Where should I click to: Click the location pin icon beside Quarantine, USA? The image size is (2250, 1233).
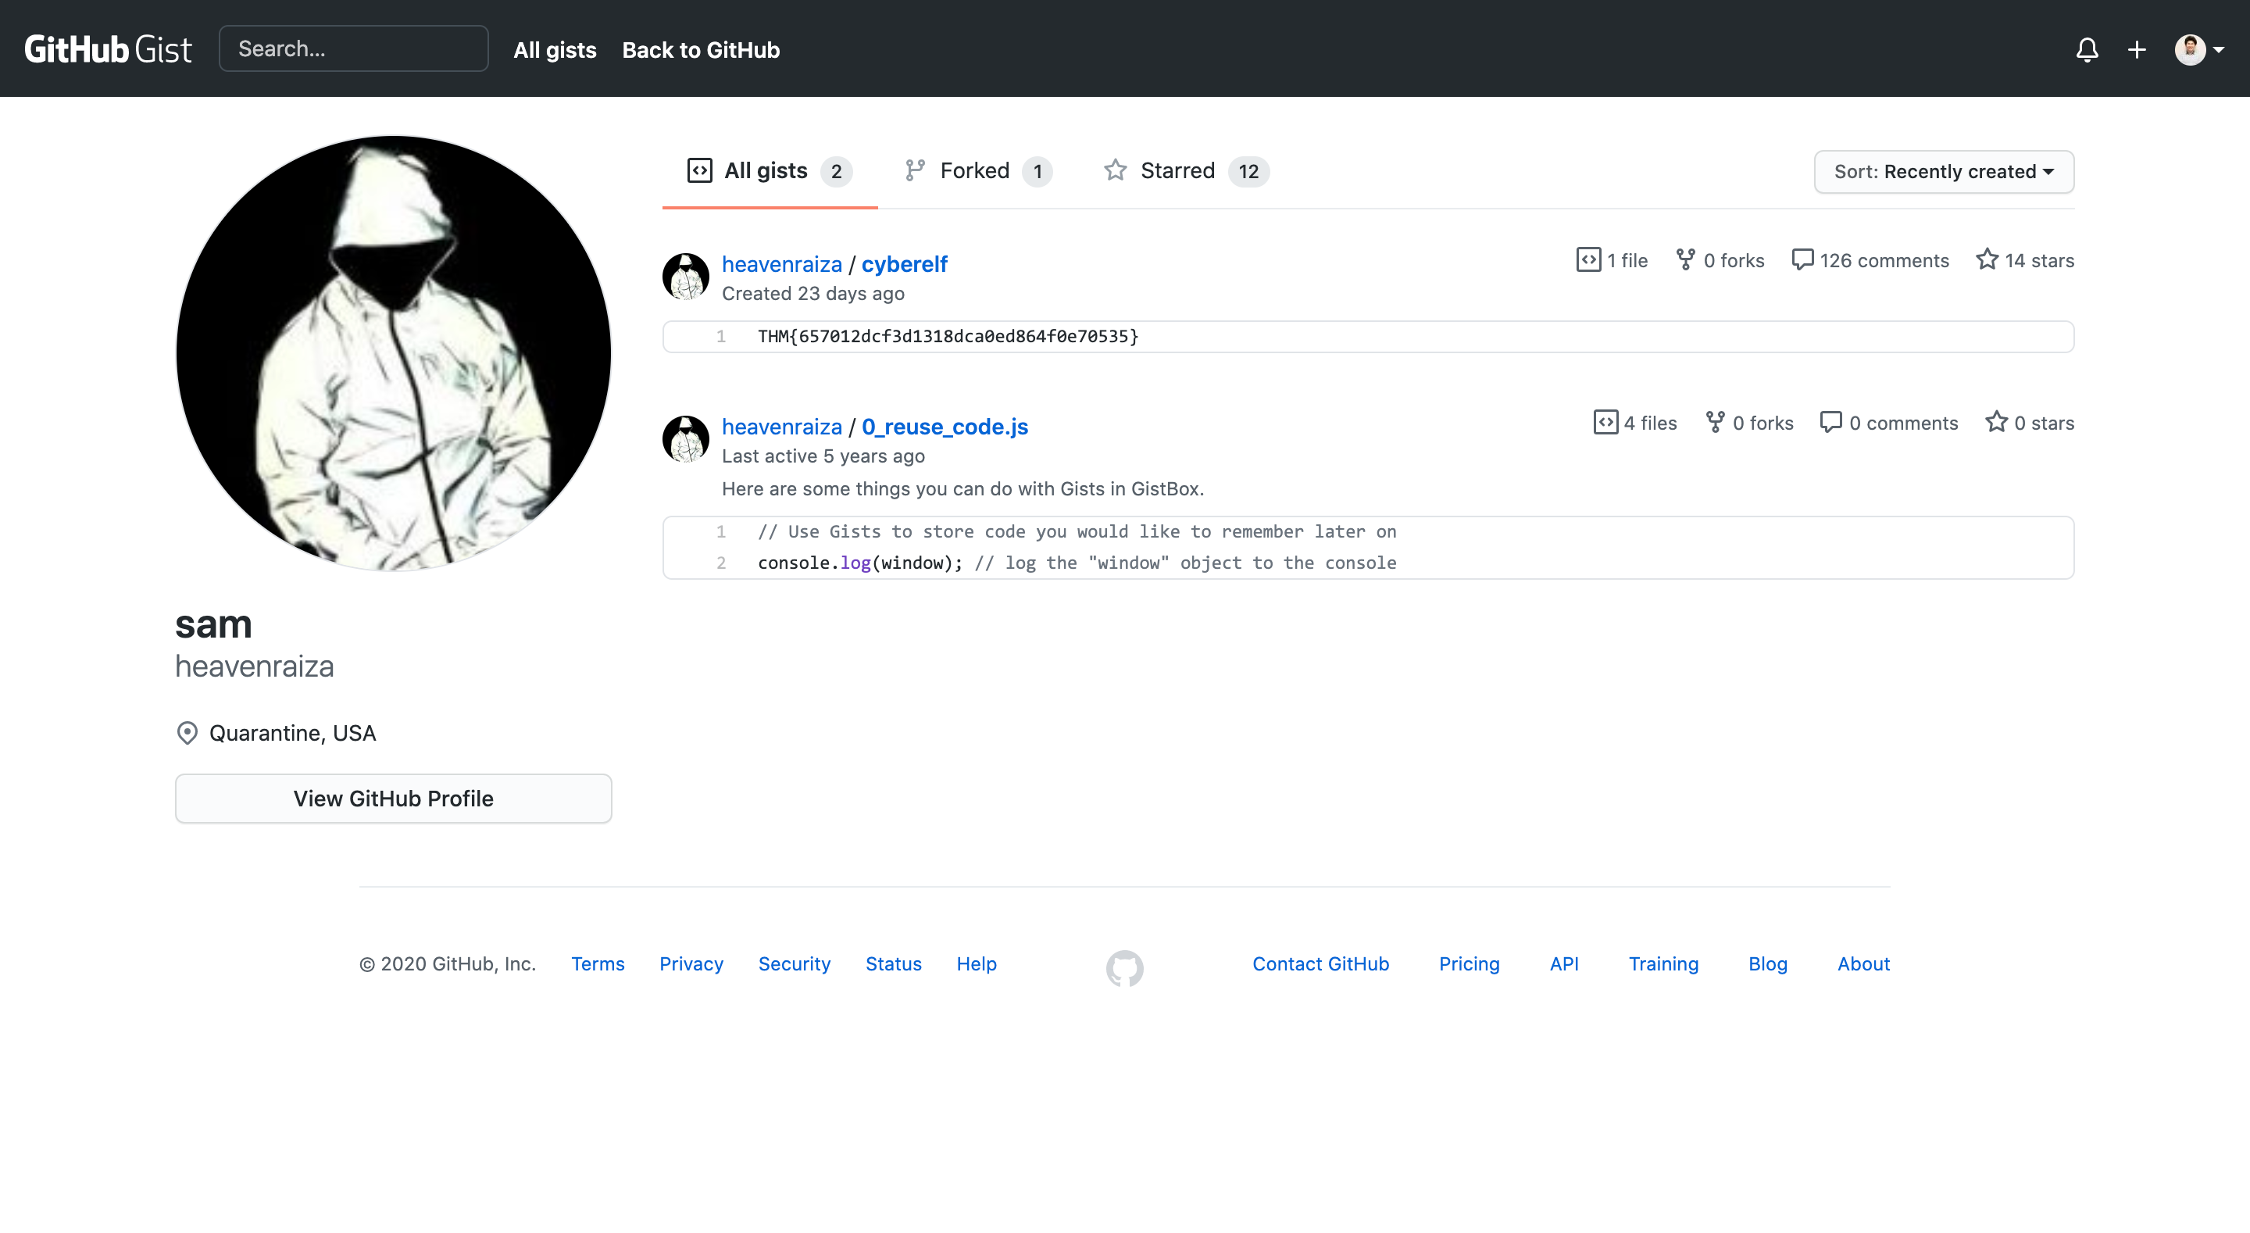(x=187, y=732)
